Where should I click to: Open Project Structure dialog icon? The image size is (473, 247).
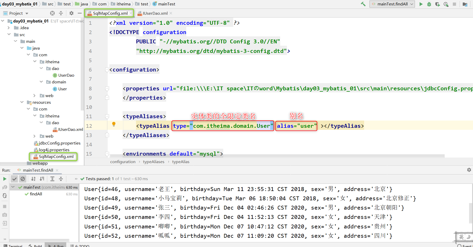click(x=465, y=4)
